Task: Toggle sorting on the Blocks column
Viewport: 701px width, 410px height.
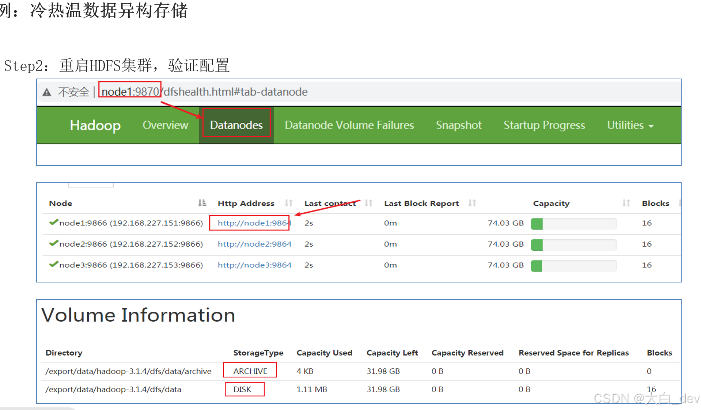Action: [x=681, y=203]
